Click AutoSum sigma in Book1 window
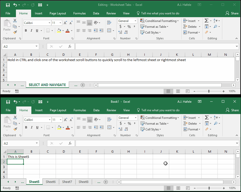This screenshot has height=192, width=241. point(207,118)
